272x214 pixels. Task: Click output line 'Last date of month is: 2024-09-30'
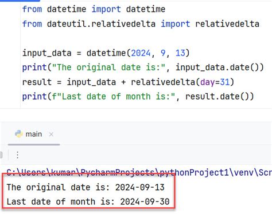(x=88, y=201)
